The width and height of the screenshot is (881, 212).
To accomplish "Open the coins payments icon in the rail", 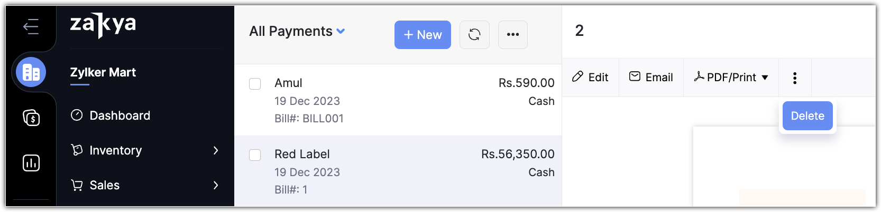I will pos(31,118).
